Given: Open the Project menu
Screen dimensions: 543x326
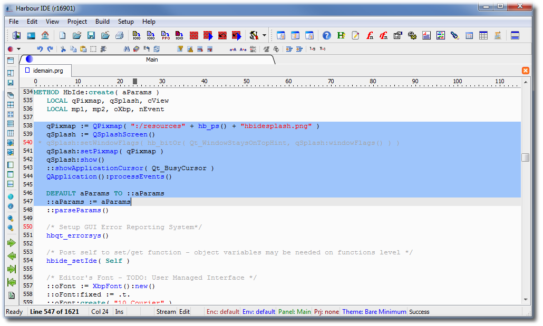Looking at the screenshot, I should pyautogui.click(x=77, y=22).
